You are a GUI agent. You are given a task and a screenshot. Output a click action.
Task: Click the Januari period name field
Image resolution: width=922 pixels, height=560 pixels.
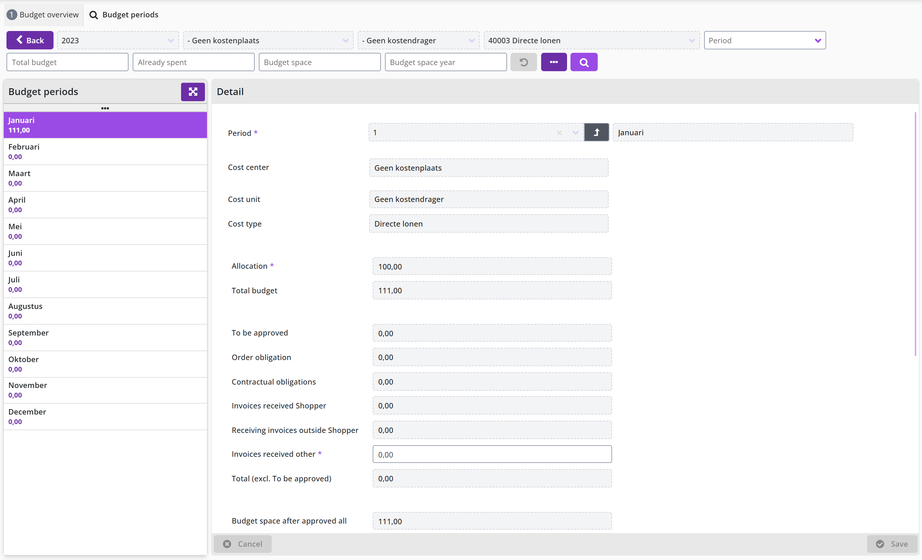coord(733,133)
